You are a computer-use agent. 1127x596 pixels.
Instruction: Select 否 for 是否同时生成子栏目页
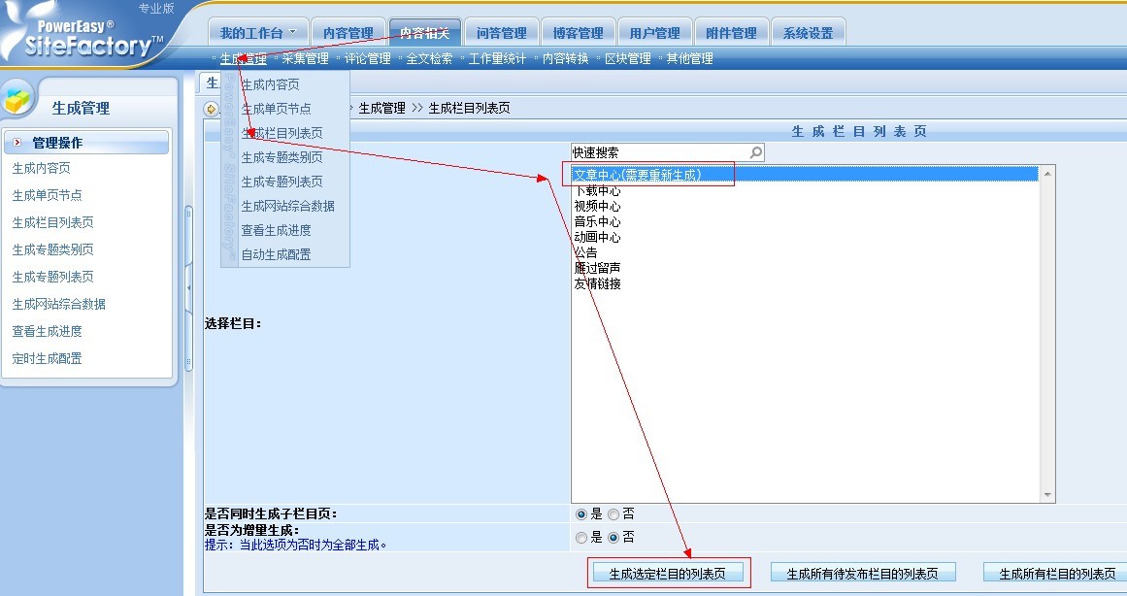[x=613, y=514]
